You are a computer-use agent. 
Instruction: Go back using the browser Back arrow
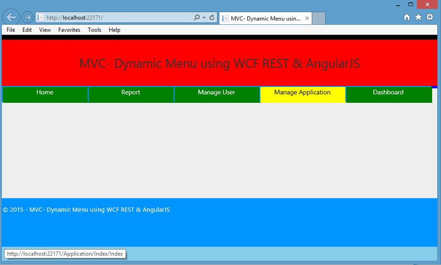pyautogui.click(x=11, y=17)
